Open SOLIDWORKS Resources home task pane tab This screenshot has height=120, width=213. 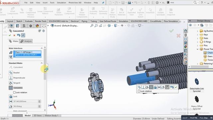(186, 31)
